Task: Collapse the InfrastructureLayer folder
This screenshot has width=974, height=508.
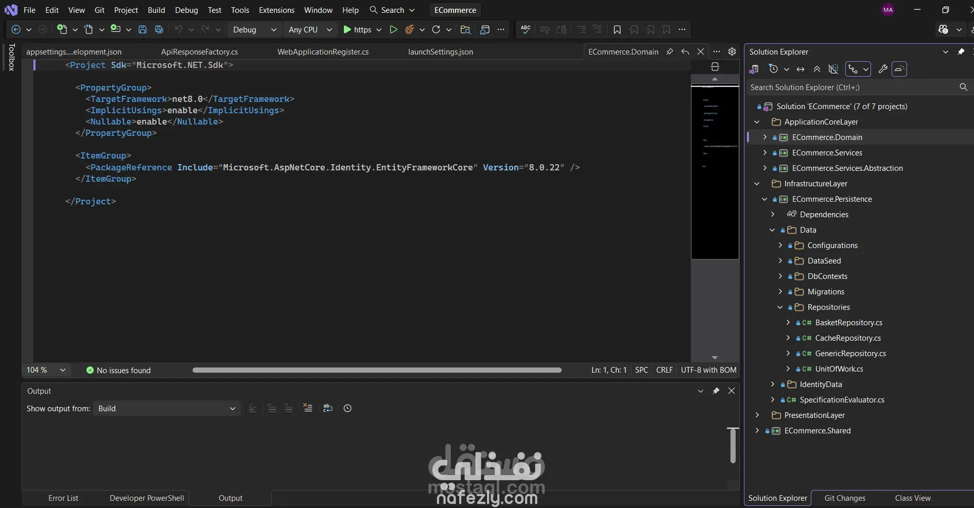Action: point(757,184)
